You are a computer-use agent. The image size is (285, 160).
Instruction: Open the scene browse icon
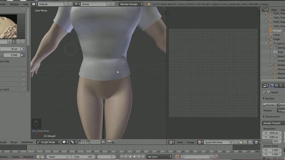coord(77,4)
